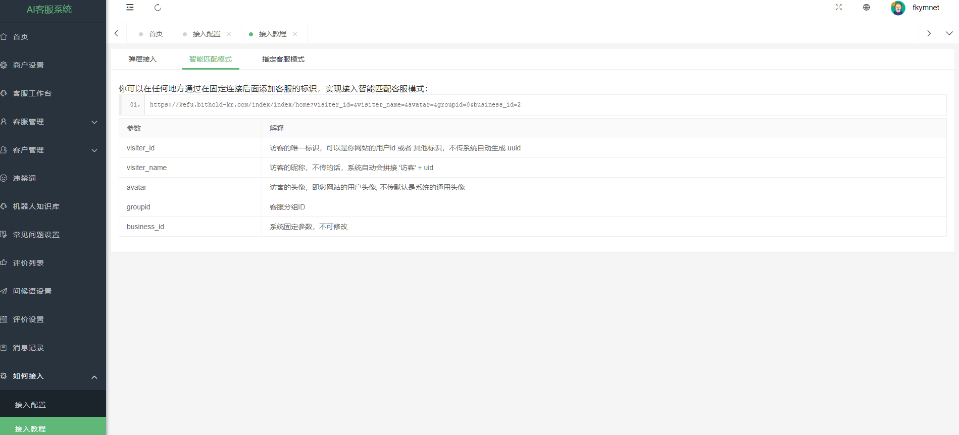Open the 弹层接入 tab
Image resolution: width=959 pixels, height=435 pixels.
[142, 59]
